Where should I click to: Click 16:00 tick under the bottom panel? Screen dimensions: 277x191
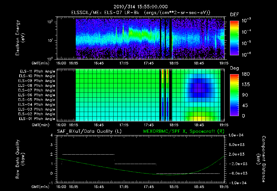coord(61,187)
